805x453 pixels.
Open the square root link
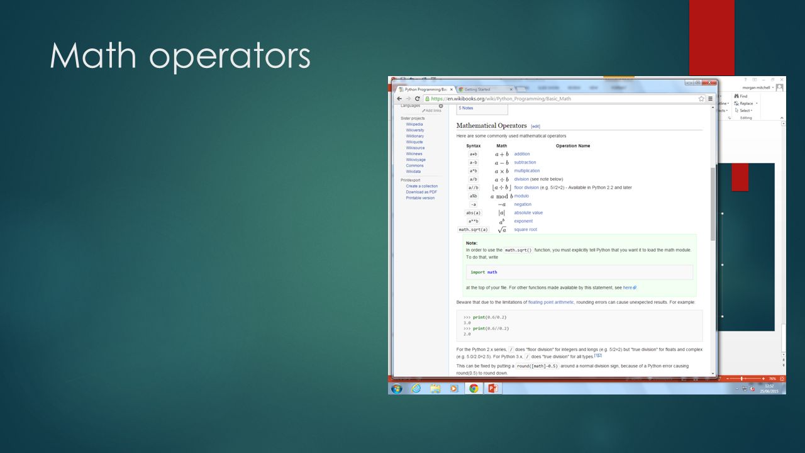tap(525, 230)
